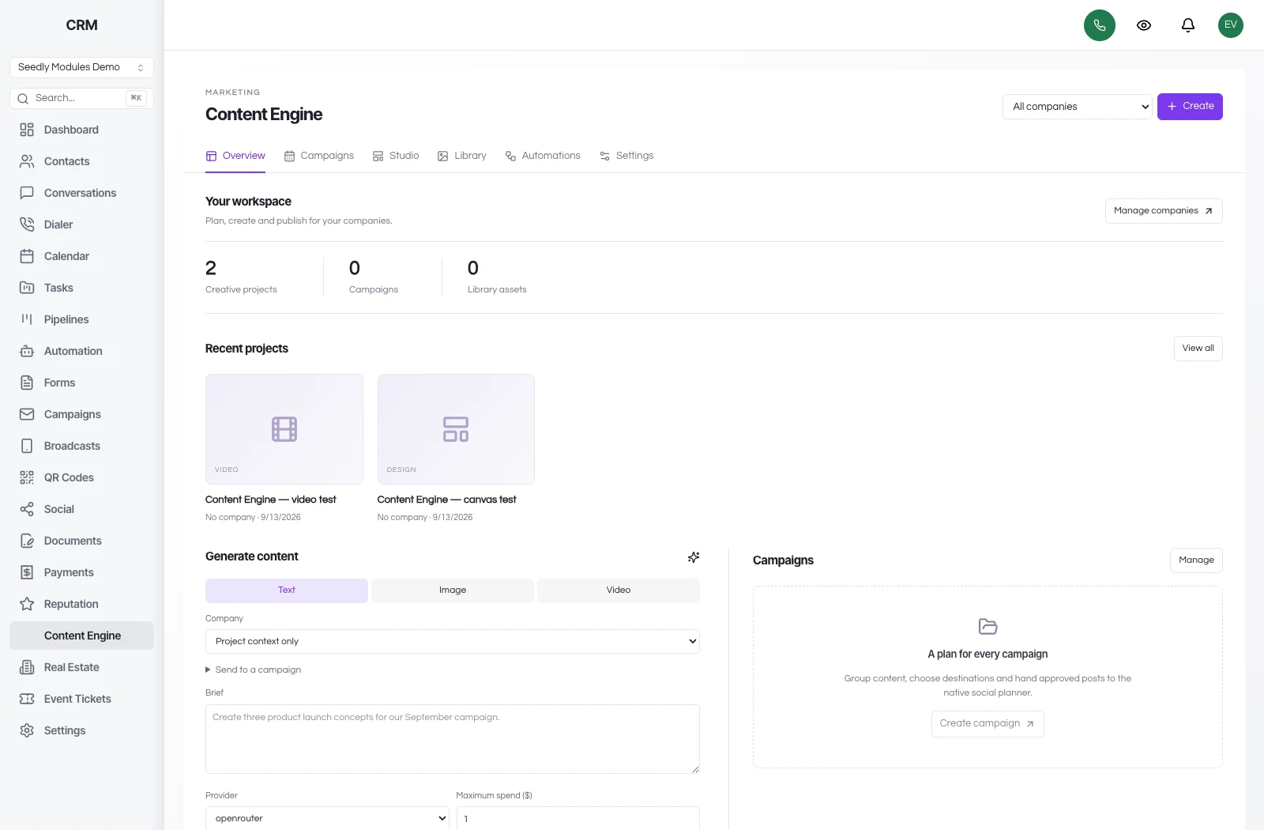Viewport: 1264px width, 830px height.
Task: Open the sidebar Campaigns module
Action: 81,414
